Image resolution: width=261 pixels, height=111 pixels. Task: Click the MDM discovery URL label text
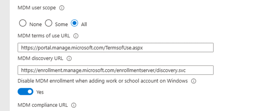[41, 59]
